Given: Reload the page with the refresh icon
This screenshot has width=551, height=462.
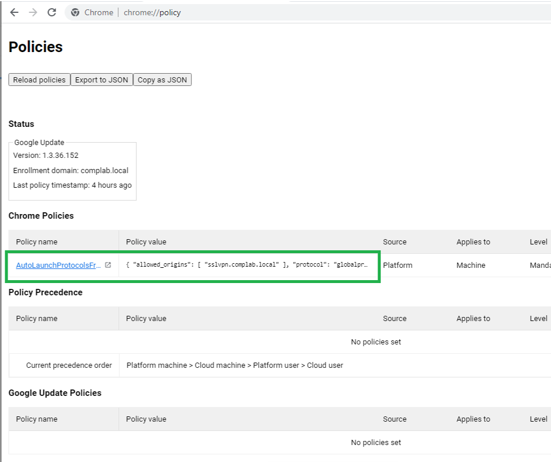Looking at the screenshot, I should [x=52, y=12].
